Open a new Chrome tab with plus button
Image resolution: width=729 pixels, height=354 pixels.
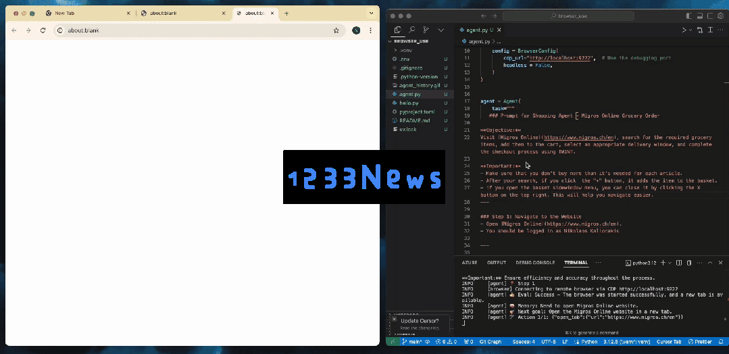pyautogui.click(x=286, y=13)
